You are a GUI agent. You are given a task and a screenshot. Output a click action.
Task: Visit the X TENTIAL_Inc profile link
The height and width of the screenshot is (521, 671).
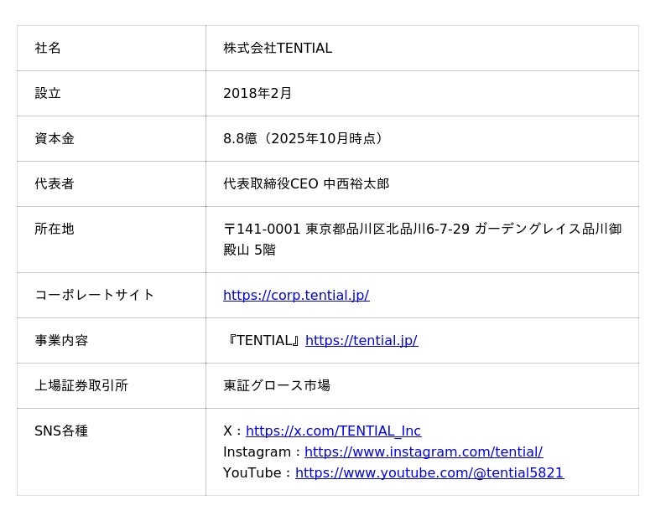(333, 431)
